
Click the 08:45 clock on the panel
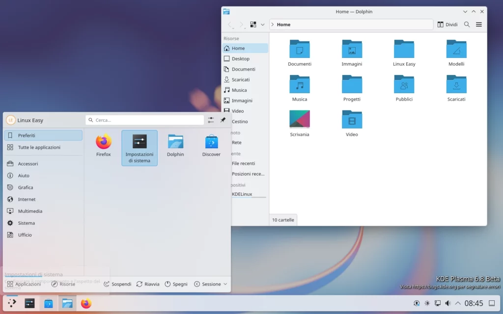point(474,303)
